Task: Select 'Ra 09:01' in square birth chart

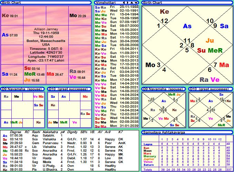Action: point(77,71)
